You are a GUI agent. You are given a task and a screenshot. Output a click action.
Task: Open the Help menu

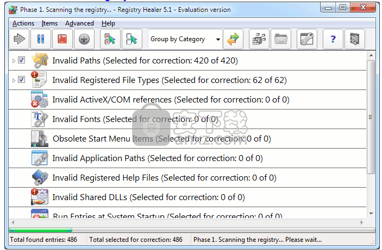[108, 23]
